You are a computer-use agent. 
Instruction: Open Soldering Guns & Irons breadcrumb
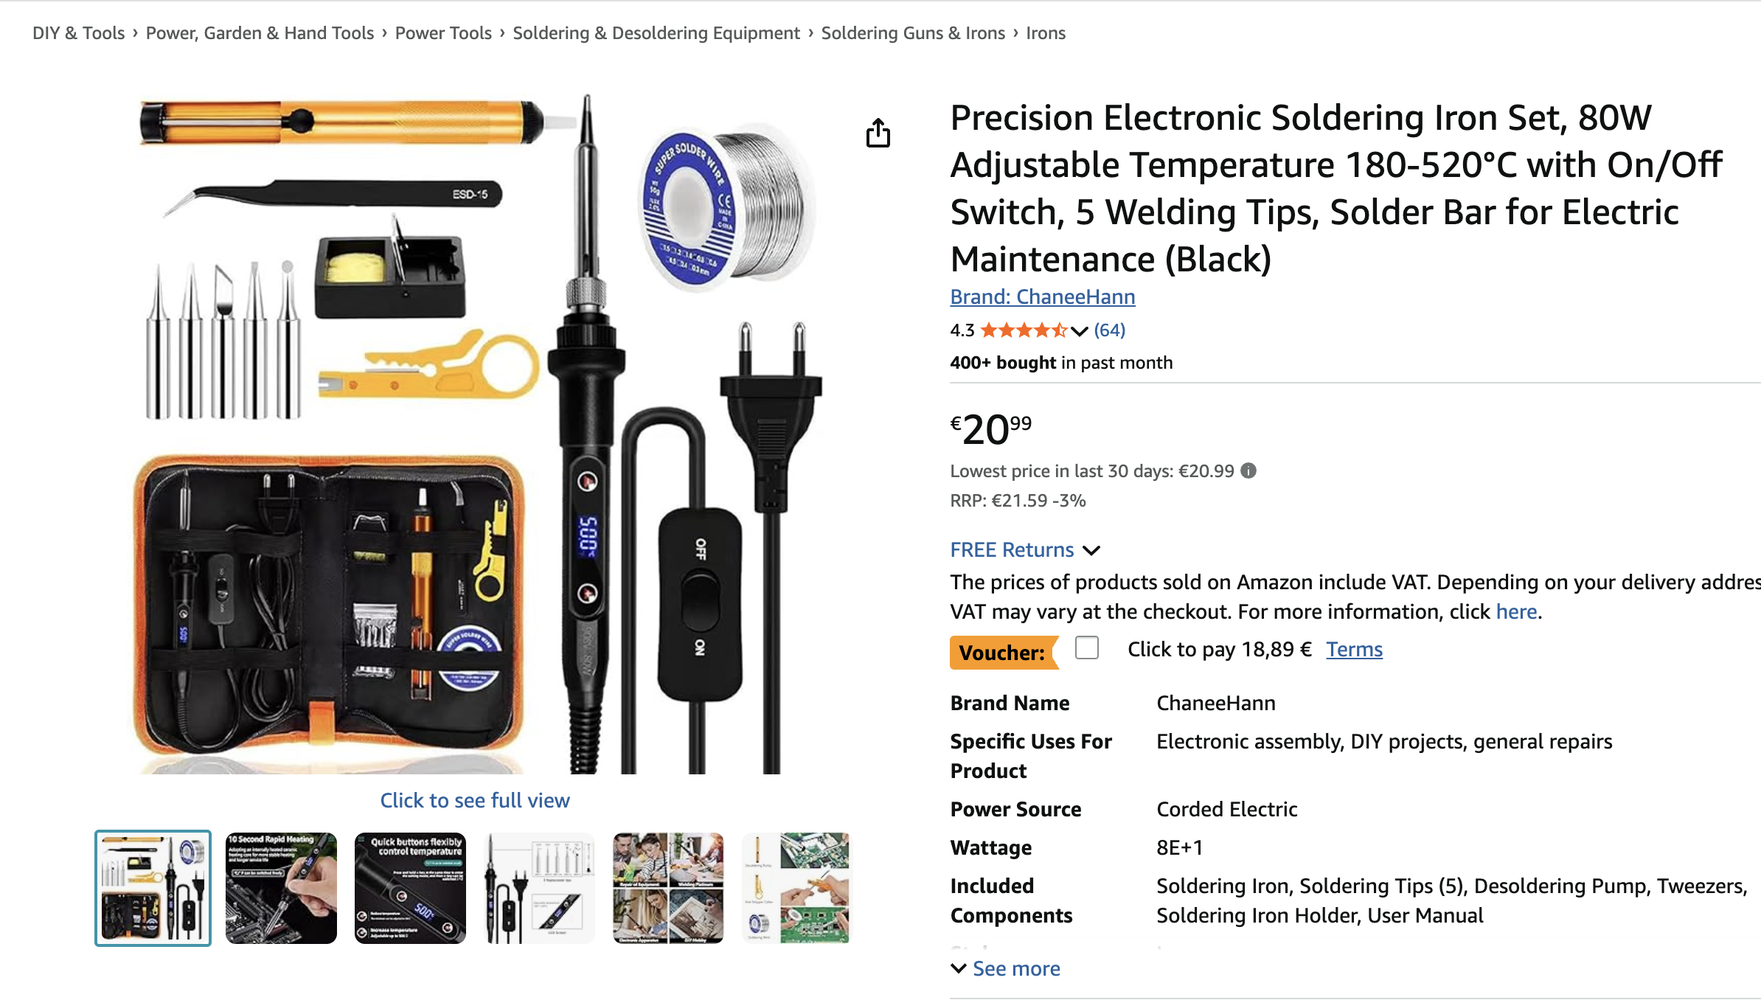click(x=913, y=33)
